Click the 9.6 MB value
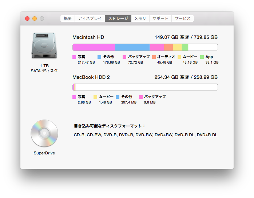Image resolution: width=254 pixels, height=198 pixels. click(x=150, y=102)
